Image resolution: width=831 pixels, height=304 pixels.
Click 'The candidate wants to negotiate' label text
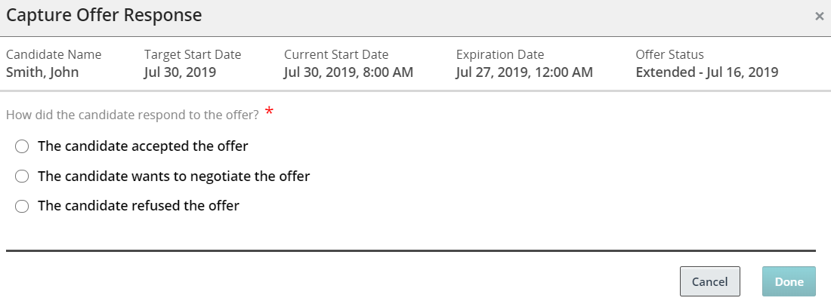click(x=174, y=176)
